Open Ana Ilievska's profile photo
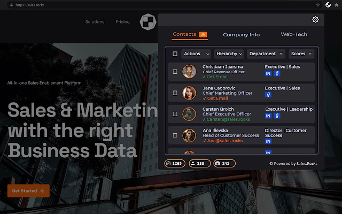The width and height of the screenshot is (342, 214). (x=189, y=135)
